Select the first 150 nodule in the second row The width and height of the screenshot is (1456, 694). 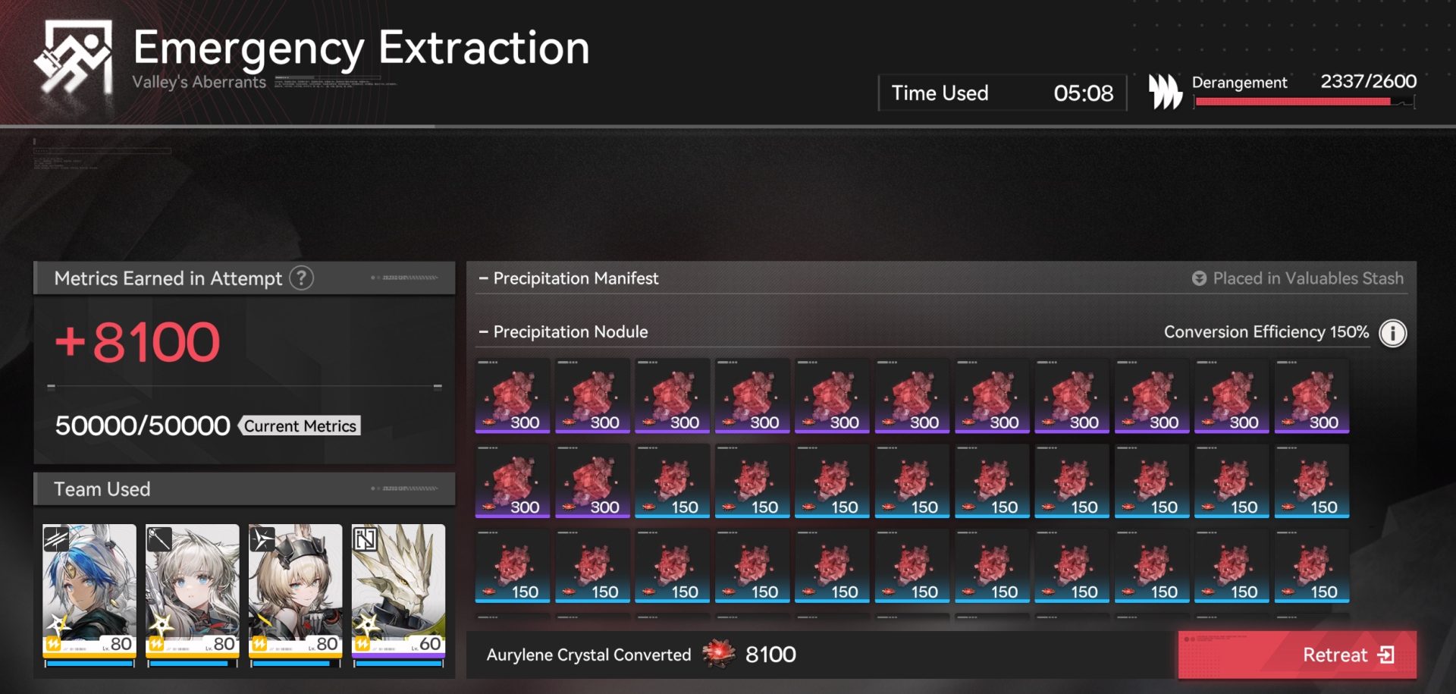point(673,481)
